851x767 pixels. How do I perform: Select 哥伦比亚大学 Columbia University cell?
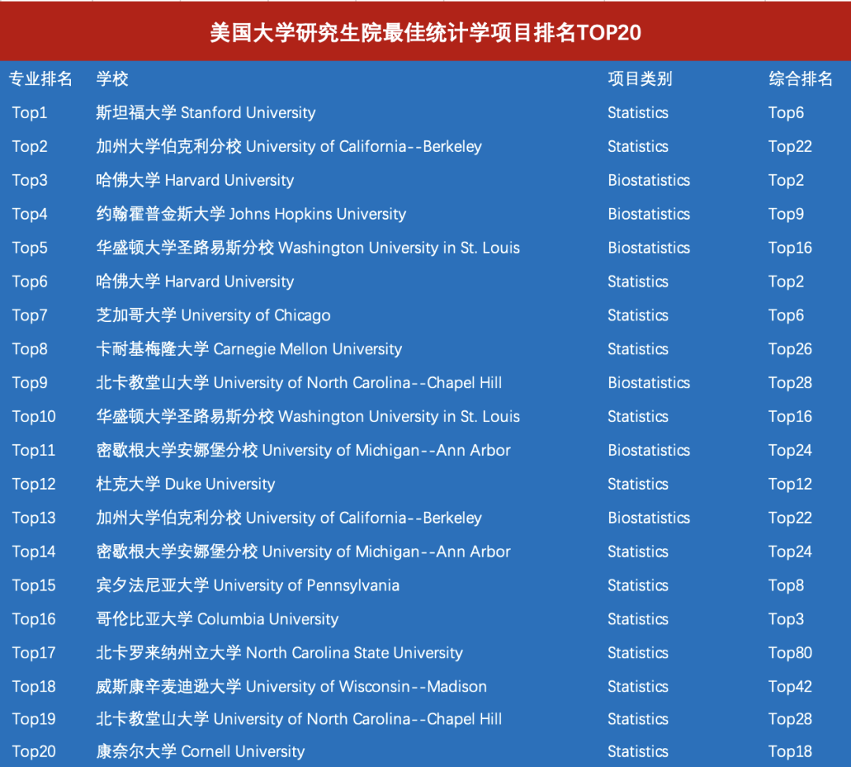pos(217,619)
